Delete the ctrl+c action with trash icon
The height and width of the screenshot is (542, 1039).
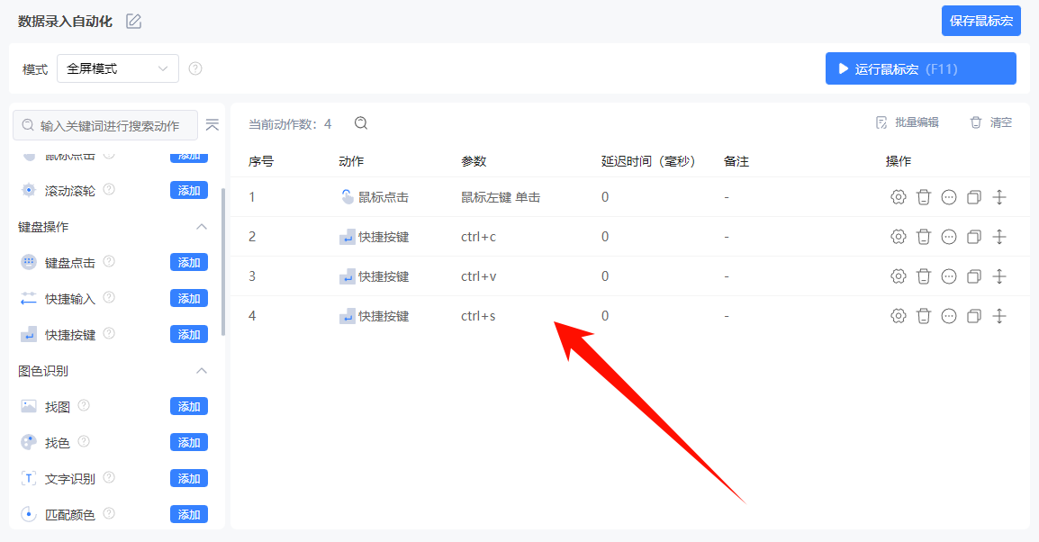[923, 237]
